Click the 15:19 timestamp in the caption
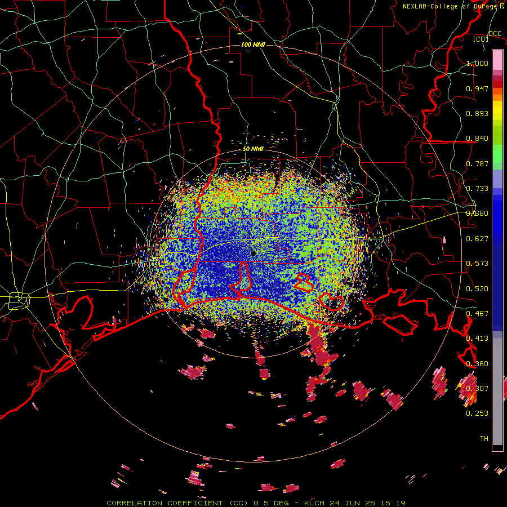The image size is (507, 507). click(394, 503)
